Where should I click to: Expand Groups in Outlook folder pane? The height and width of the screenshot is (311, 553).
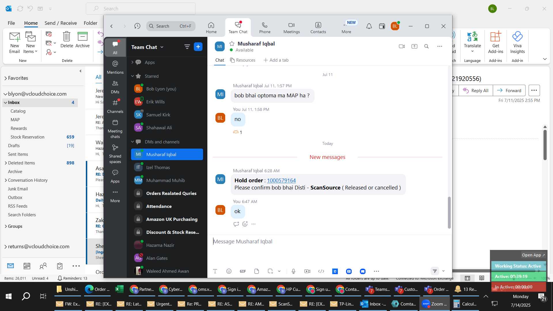pos(5,226)
